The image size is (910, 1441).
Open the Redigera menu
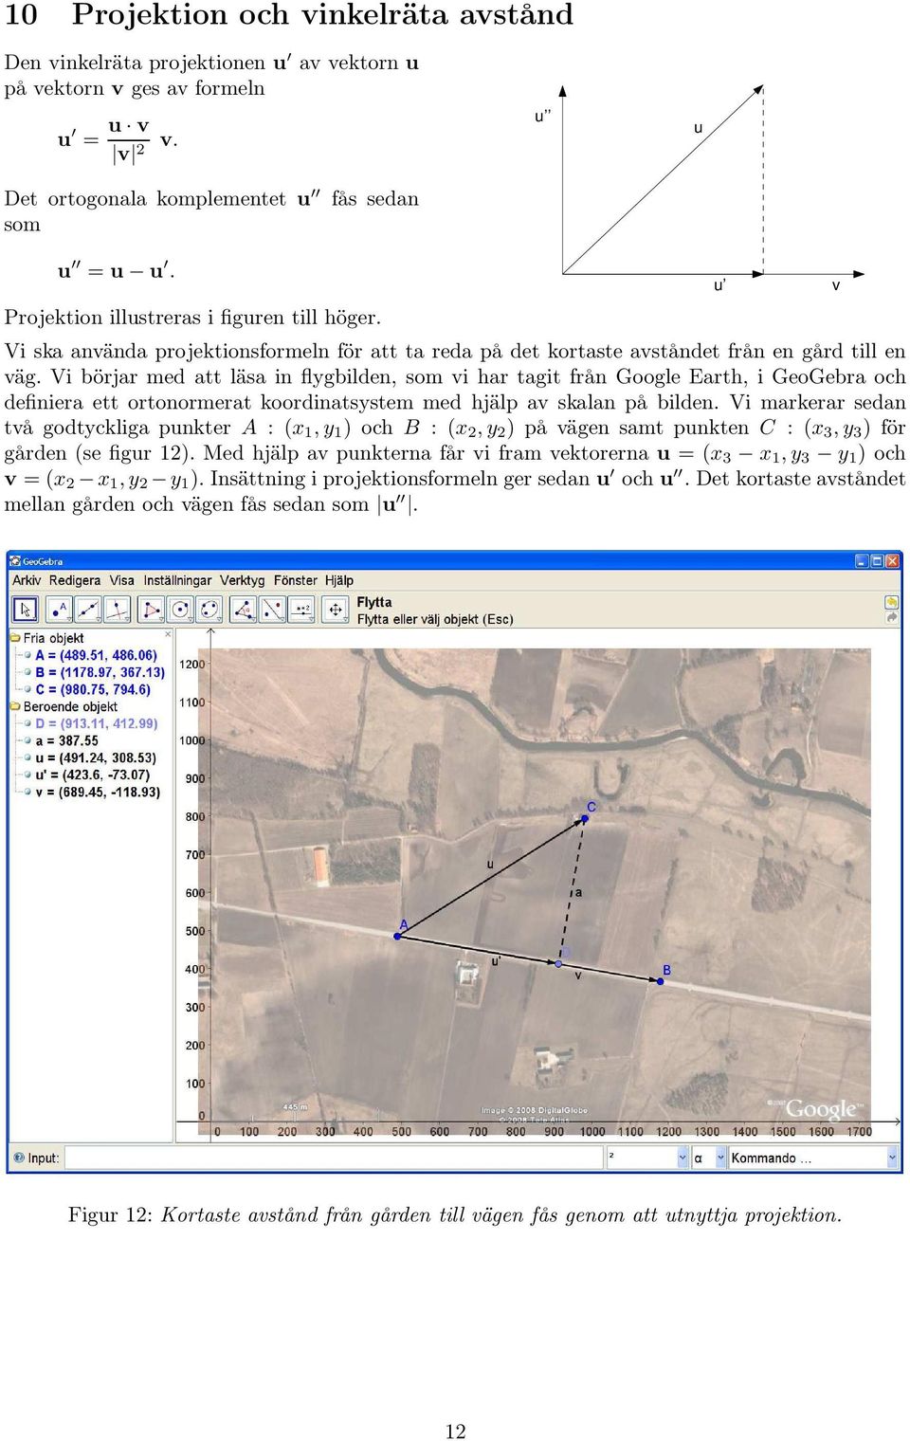[75, 580]
